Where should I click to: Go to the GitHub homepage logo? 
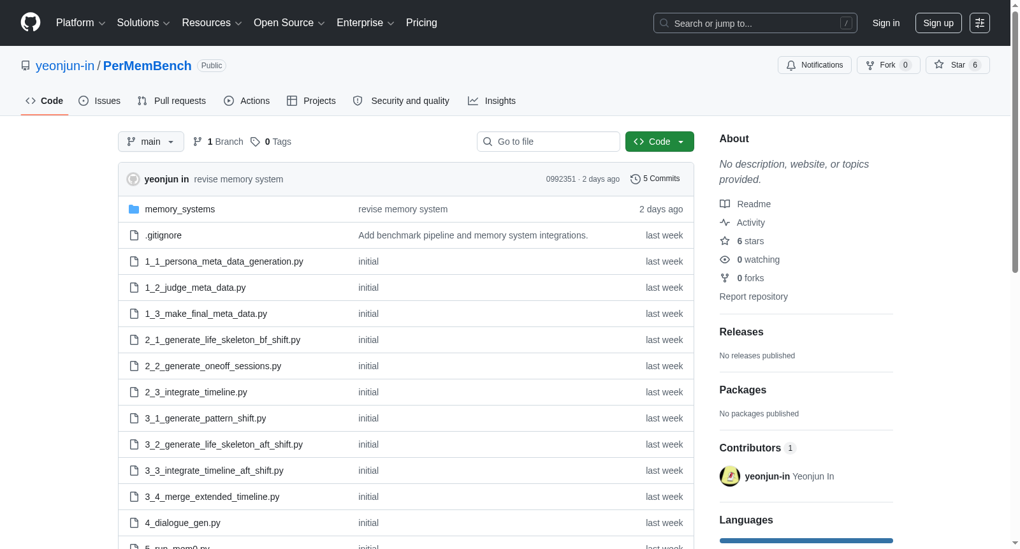[31, 23]
